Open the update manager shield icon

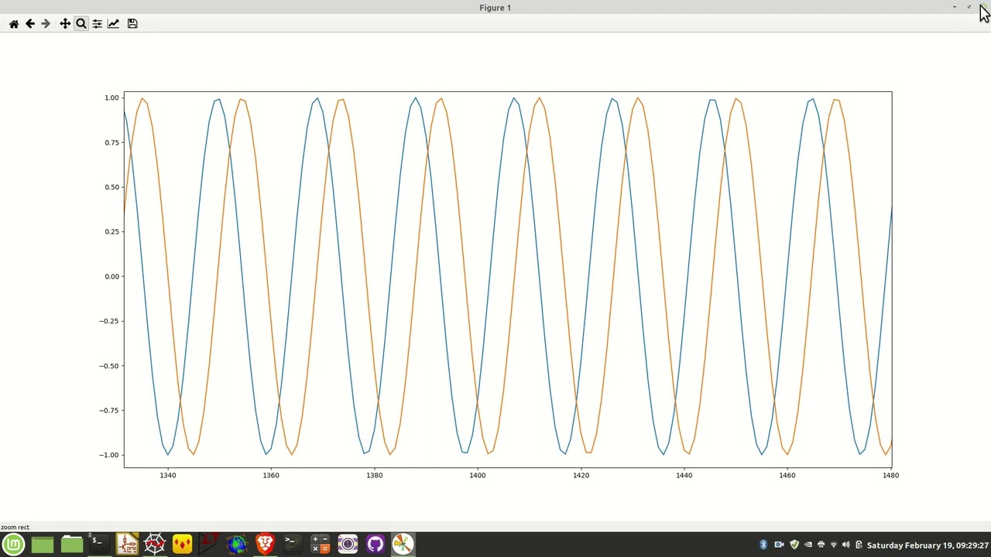coord(794,545)
